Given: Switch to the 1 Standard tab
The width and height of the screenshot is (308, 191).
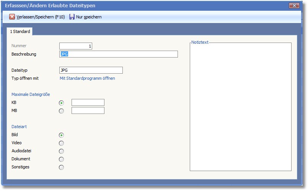Looking at the screenshot, I should click(x=20, y=31).
